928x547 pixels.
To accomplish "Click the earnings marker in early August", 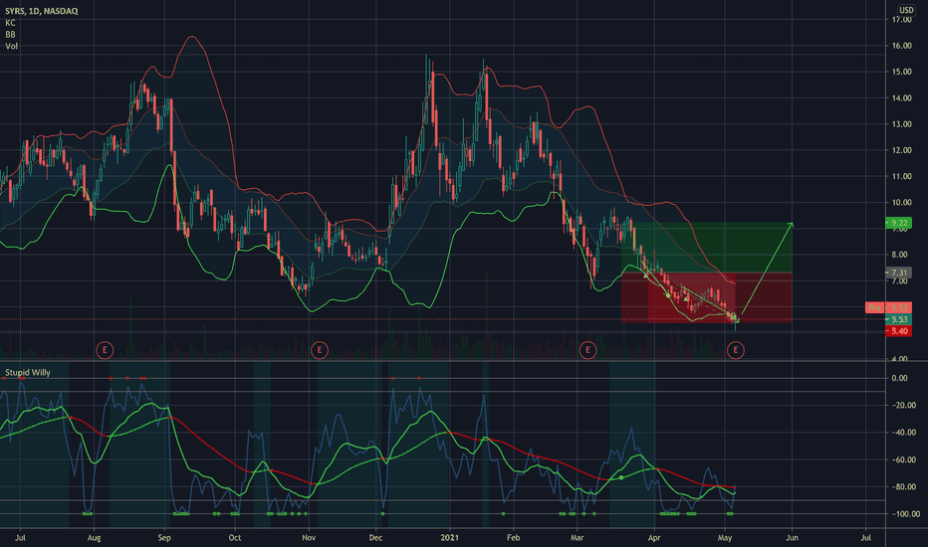I will click(105, 350).
